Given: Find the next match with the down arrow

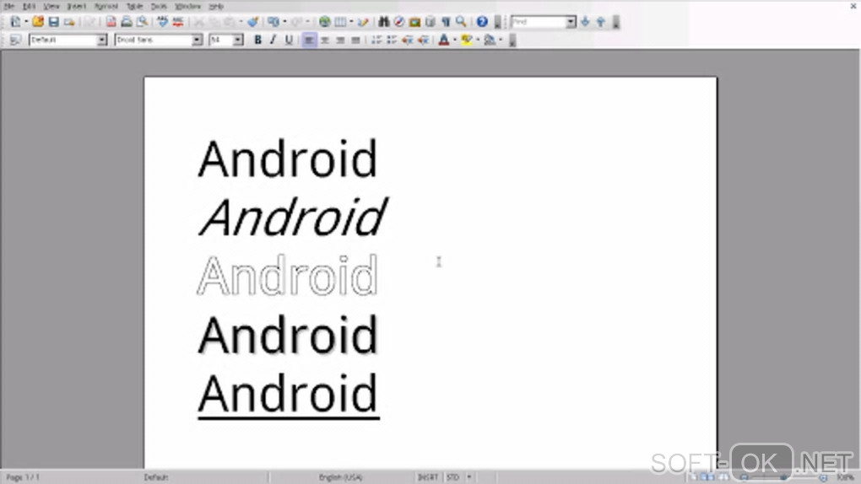Looking at the screenshot, I should 585,22.
